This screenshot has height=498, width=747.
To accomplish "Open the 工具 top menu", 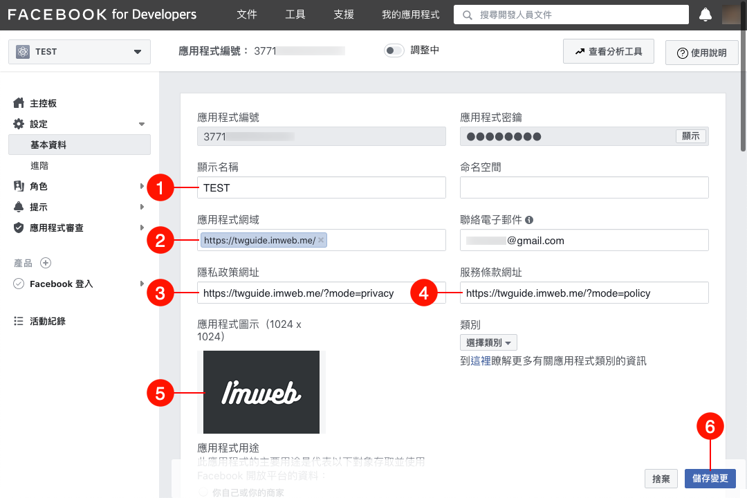I will coord(295,15).
